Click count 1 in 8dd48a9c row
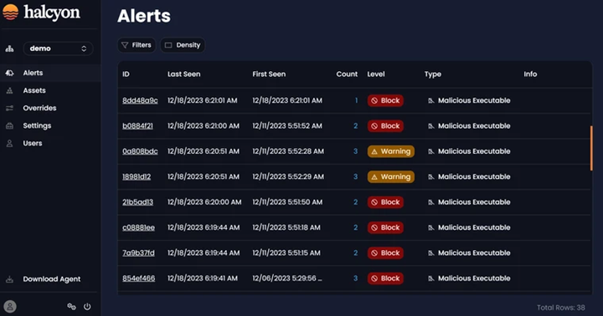This screenshot has width=603, height=316. pyautogui.click(x=356, y=100)
